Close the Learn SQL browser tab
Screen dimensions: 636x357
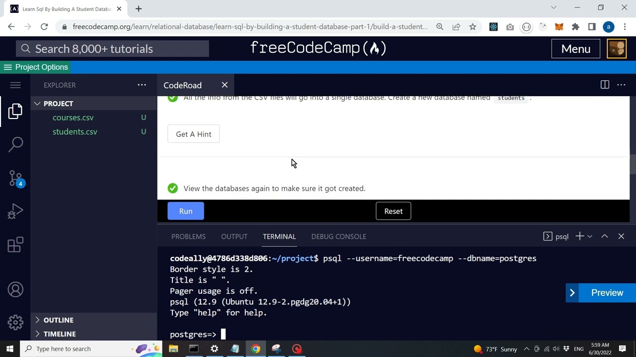(x=119, y=8)
